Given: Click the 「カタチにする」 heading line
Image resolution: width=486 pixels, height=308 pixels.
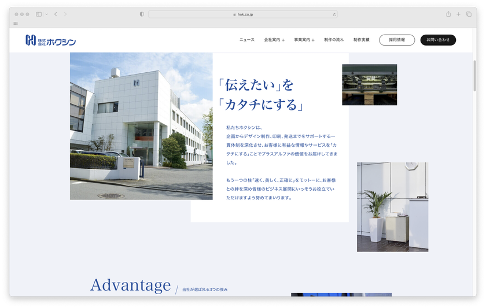Looking at the screenshot, I should pyautogui.click(x=261, y=105).
